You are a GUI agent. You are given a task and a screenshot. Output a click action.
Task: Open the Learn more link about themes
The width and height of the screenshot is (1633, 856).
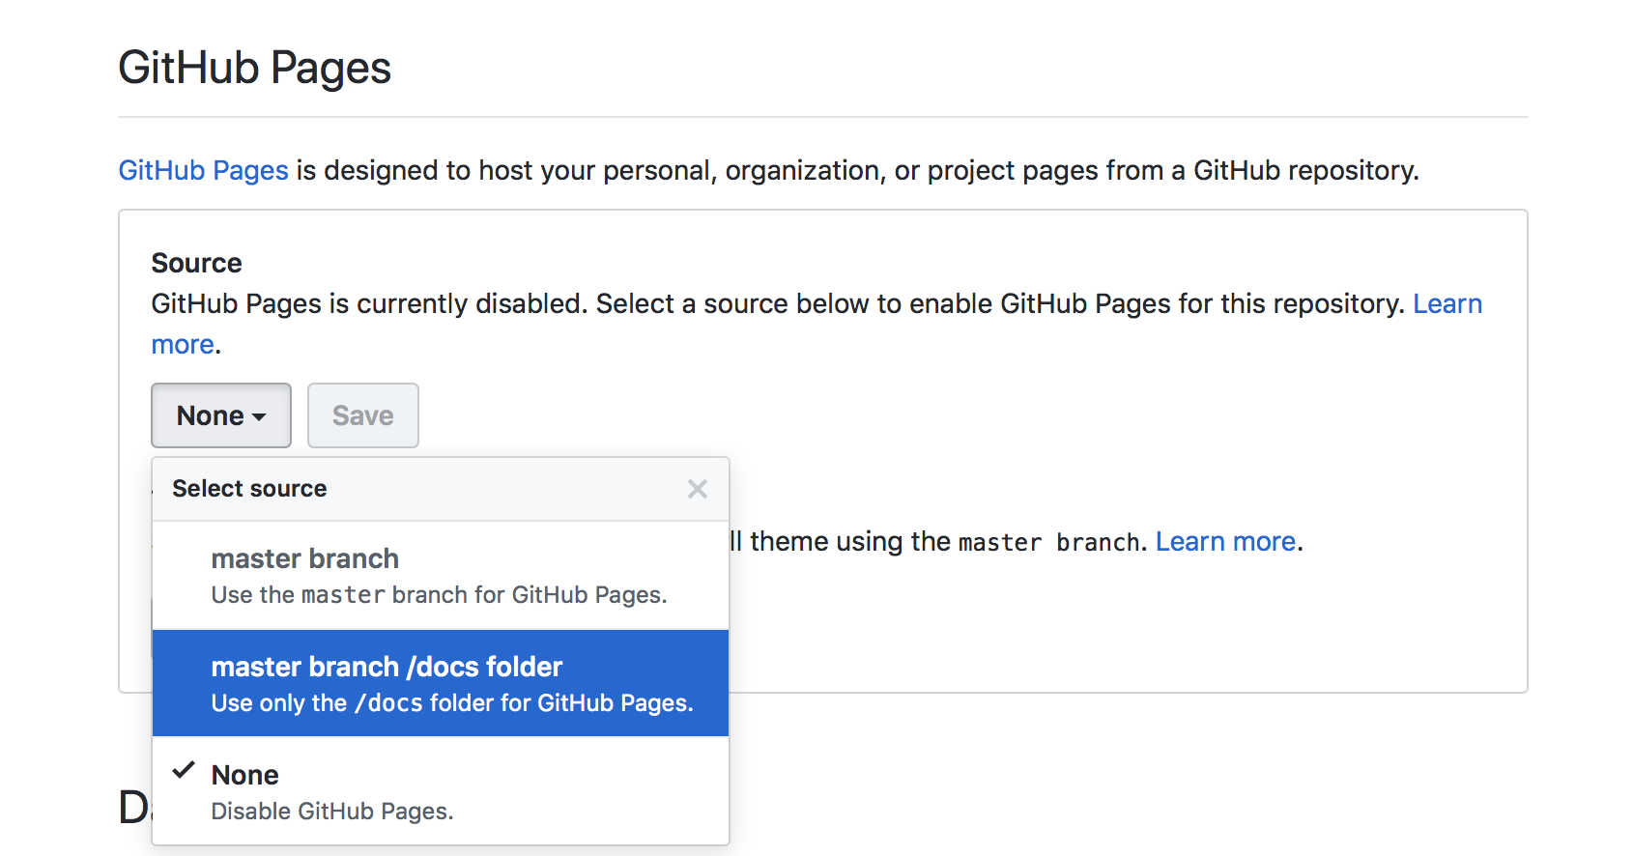(x=1225, y=542)
